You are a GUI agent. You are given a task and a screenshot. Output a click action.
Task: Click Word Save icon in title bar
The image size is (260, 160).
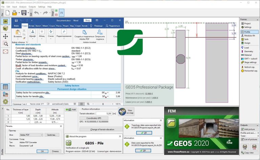click(x=16, y=21)
